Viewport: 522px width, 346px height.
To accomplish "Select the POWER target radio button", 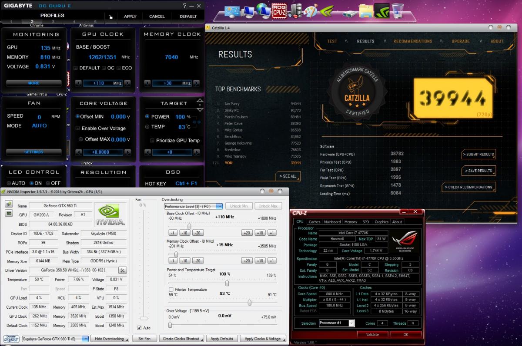I will coord(147,117).
